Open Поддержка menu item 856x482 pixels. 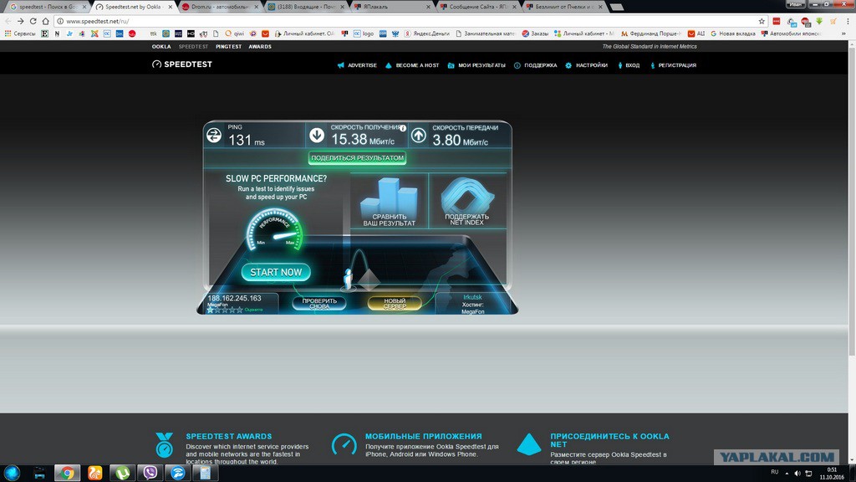point(535,65)
